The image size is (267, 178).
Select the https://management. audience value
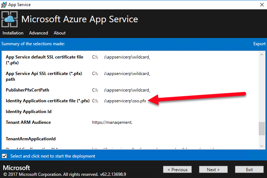(112, 122)
